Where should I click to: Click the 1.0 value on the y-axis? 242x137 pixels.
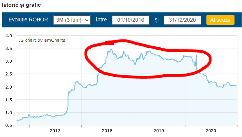9,113
